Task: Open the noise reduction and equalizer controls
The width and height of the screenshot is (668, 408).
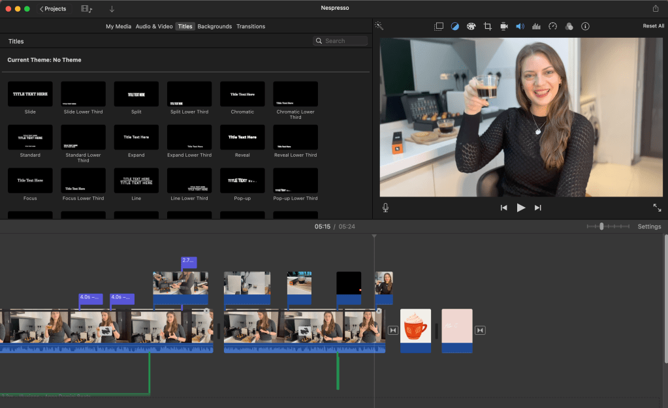Action: point(535,26)
